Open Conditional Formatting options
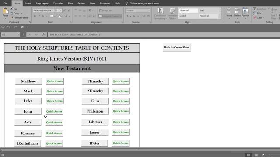 160,14
